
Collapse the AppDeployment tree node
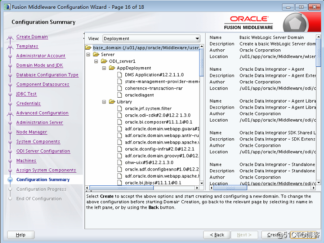(x=104, y=68)
